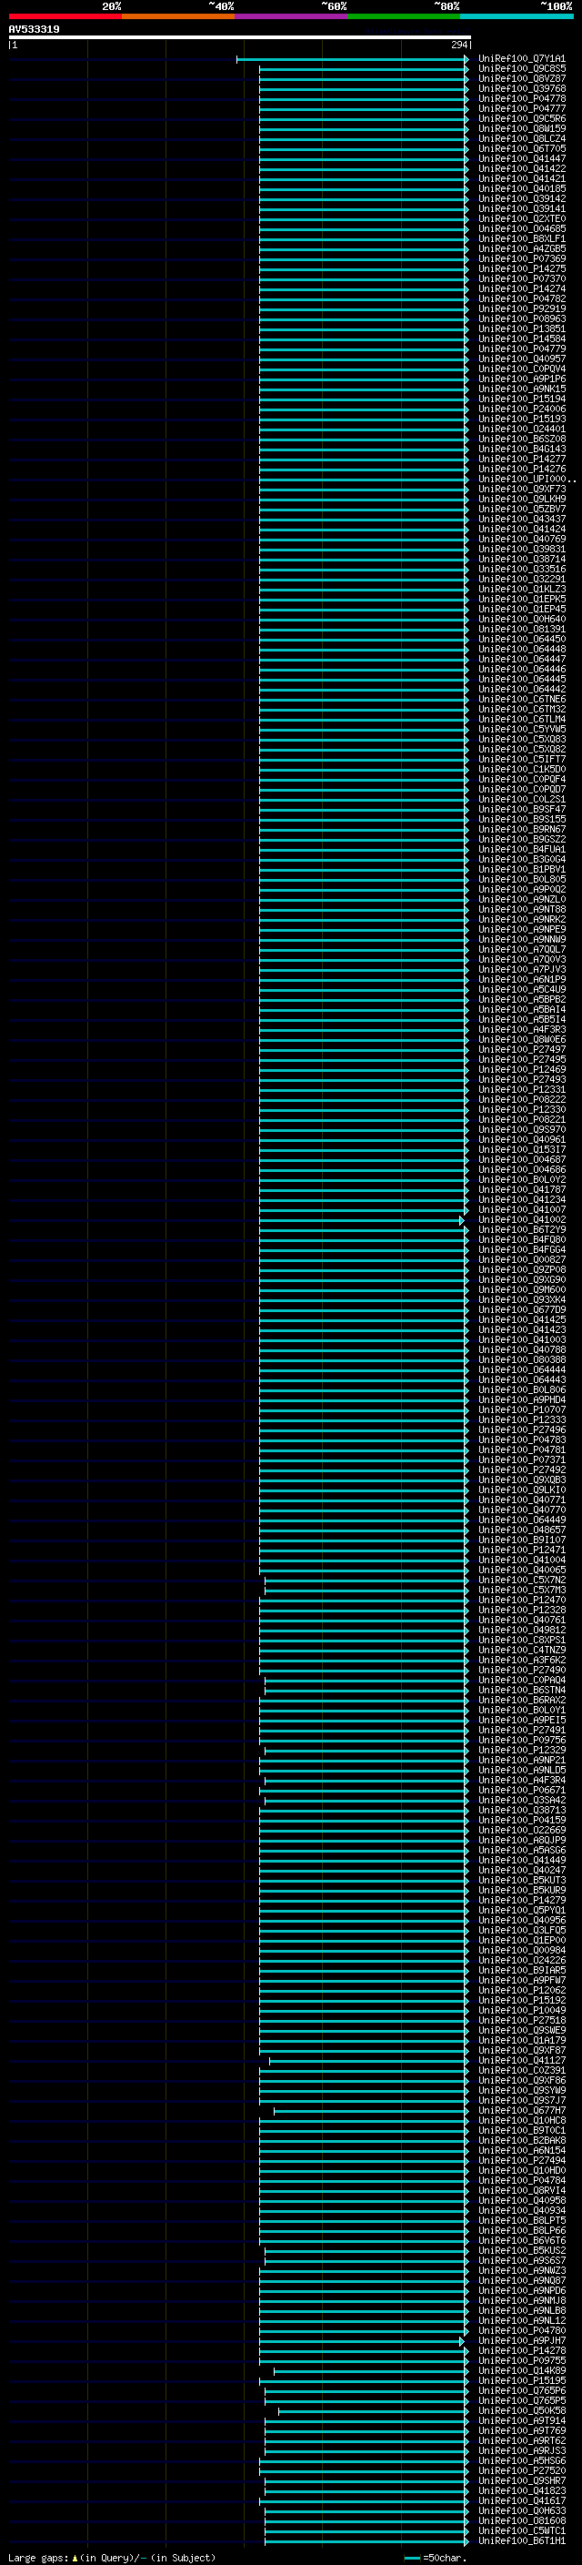Select the UniRef100_O64442 label

(521, 689)
